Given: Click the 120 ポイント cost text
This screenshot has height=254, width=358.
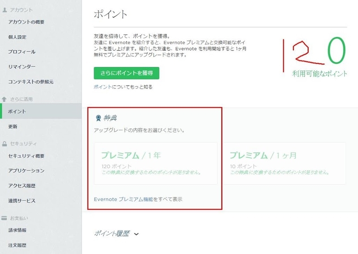Looking at the screenshot, I should pyautogui.click(x=117, y=167).
